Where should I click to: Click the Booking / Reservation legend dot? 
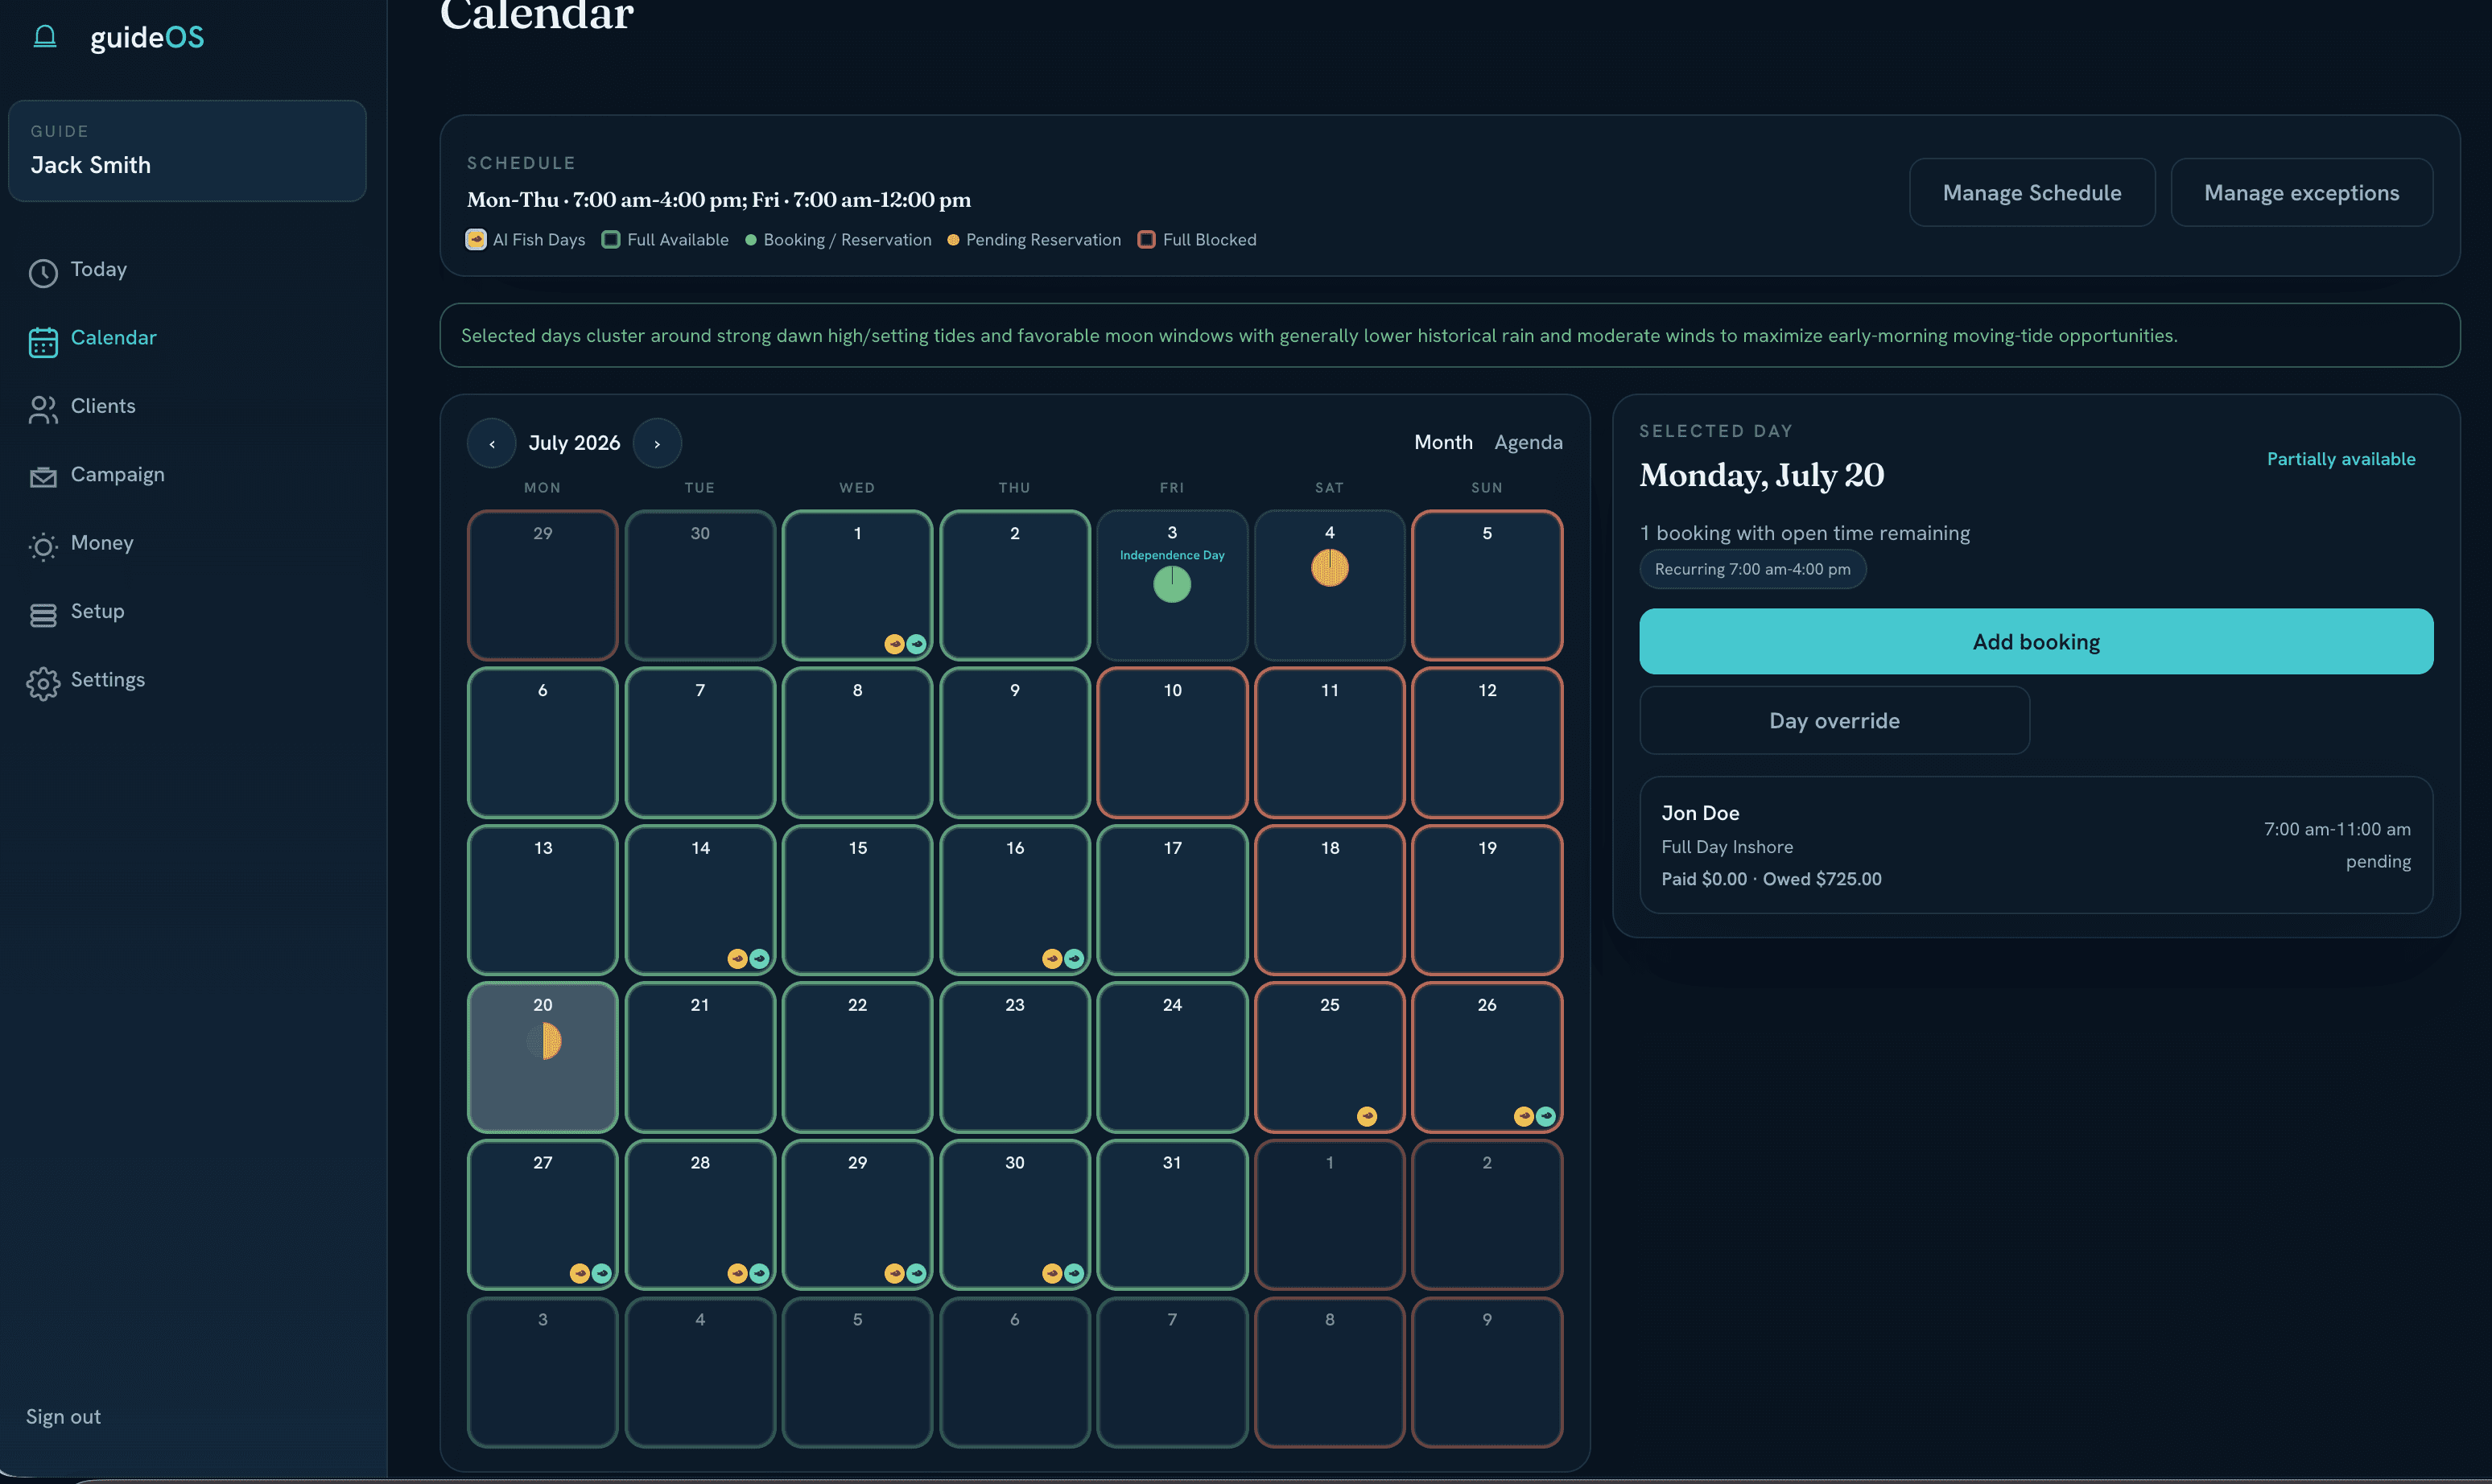point(751,240)
